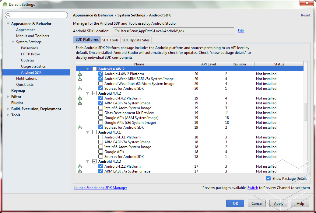Collapse System Settings tree node
Screen dimensions: 316x213
pyautogui.click(x=13, y=42)
